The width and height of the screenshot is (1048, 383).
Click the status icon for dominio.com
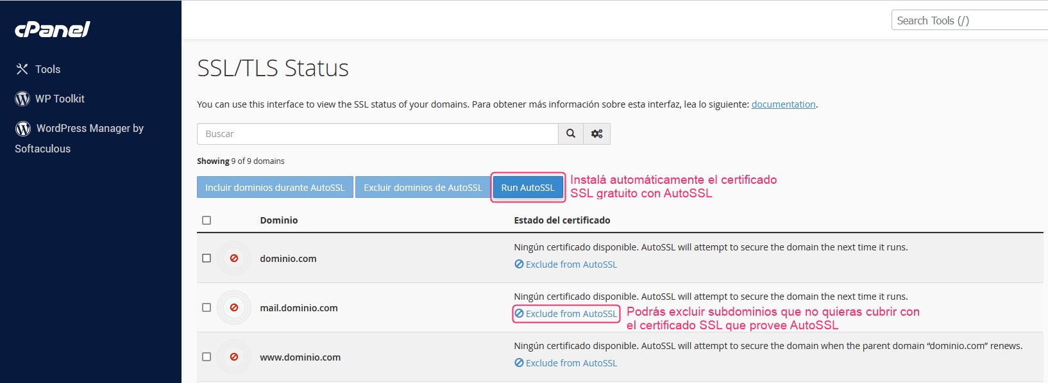coord(234,258)
